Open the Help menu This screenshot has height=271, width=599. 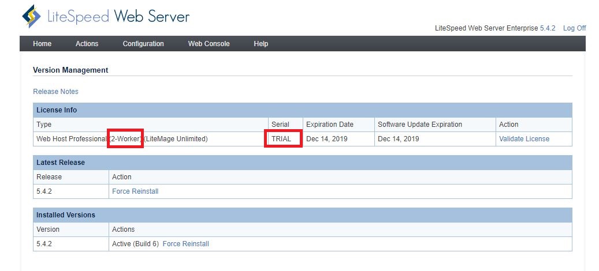[261, 44]
